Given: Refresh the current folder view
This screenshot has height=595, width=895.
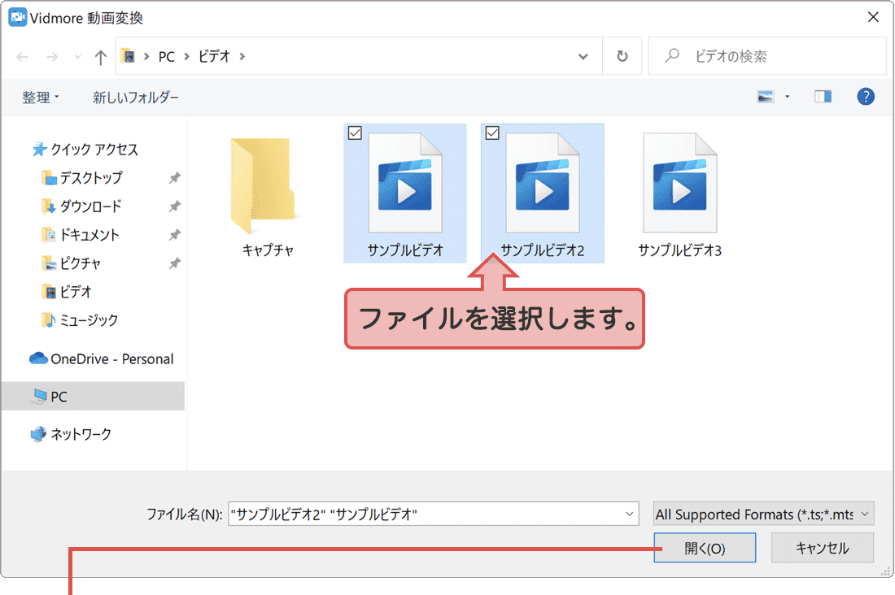Looking at the screenshot, I should pyautogui.click(x=622, y=55).
